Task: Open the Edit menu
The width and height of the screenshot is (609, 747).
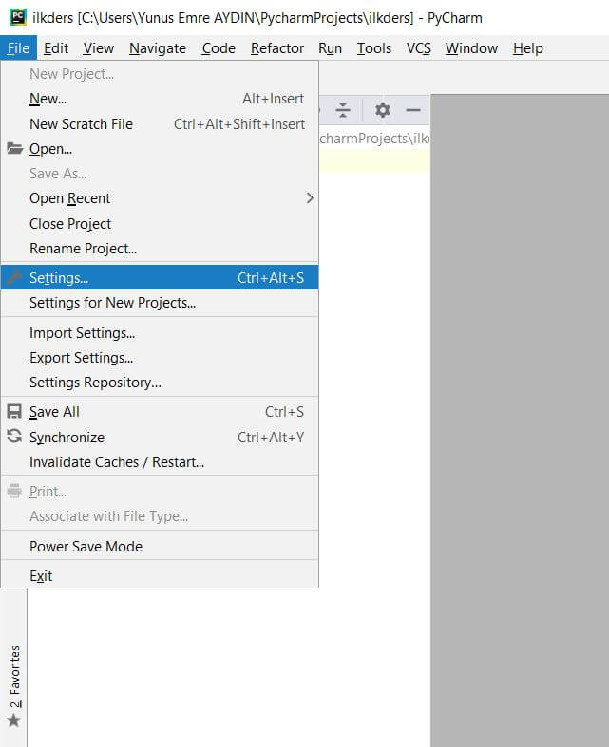Action: (x=56, y=48)
